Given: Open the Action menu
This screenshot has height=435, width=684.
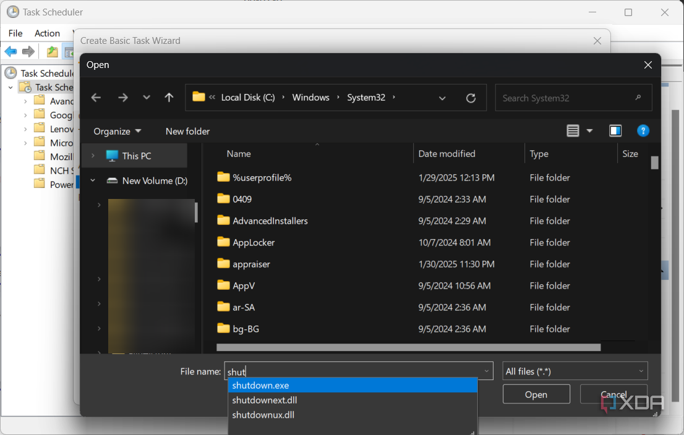Looking at the screenshot, I should [x=47, y=33].
